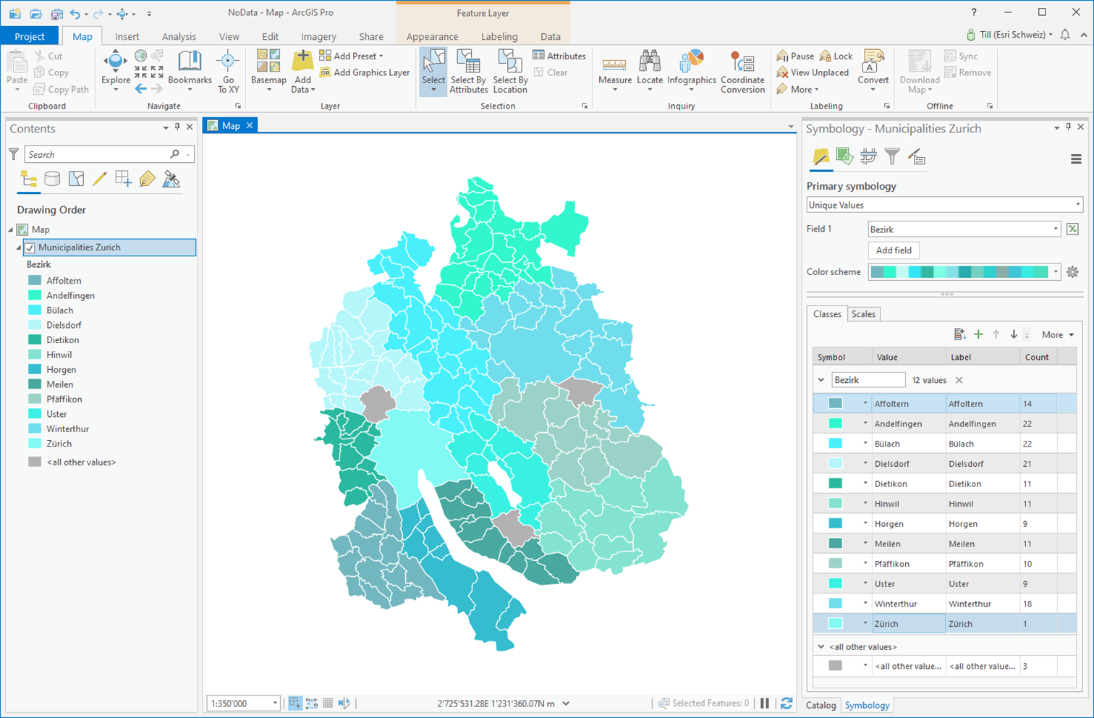
Task: Open the Color scheme dropdown
Action: (x=964, y=272)
